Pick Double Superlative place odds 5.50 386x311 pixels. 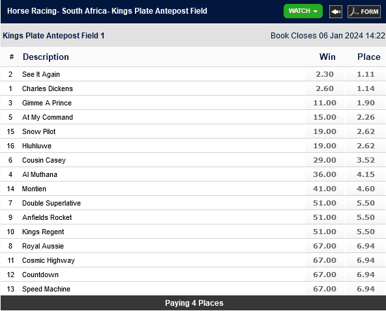tap(366, 203)
